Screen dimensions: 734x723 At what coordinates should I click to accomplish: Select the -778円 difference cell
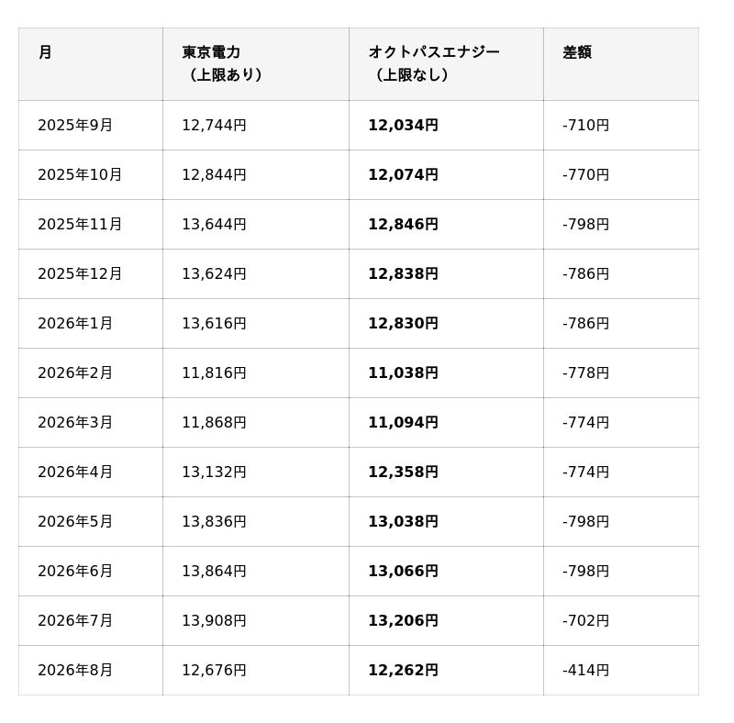tap(585, 373)
